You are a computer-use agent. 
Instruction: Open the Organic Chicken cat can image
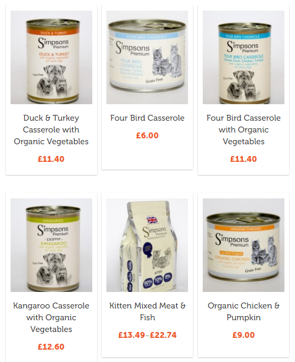[x=243, y=245]
